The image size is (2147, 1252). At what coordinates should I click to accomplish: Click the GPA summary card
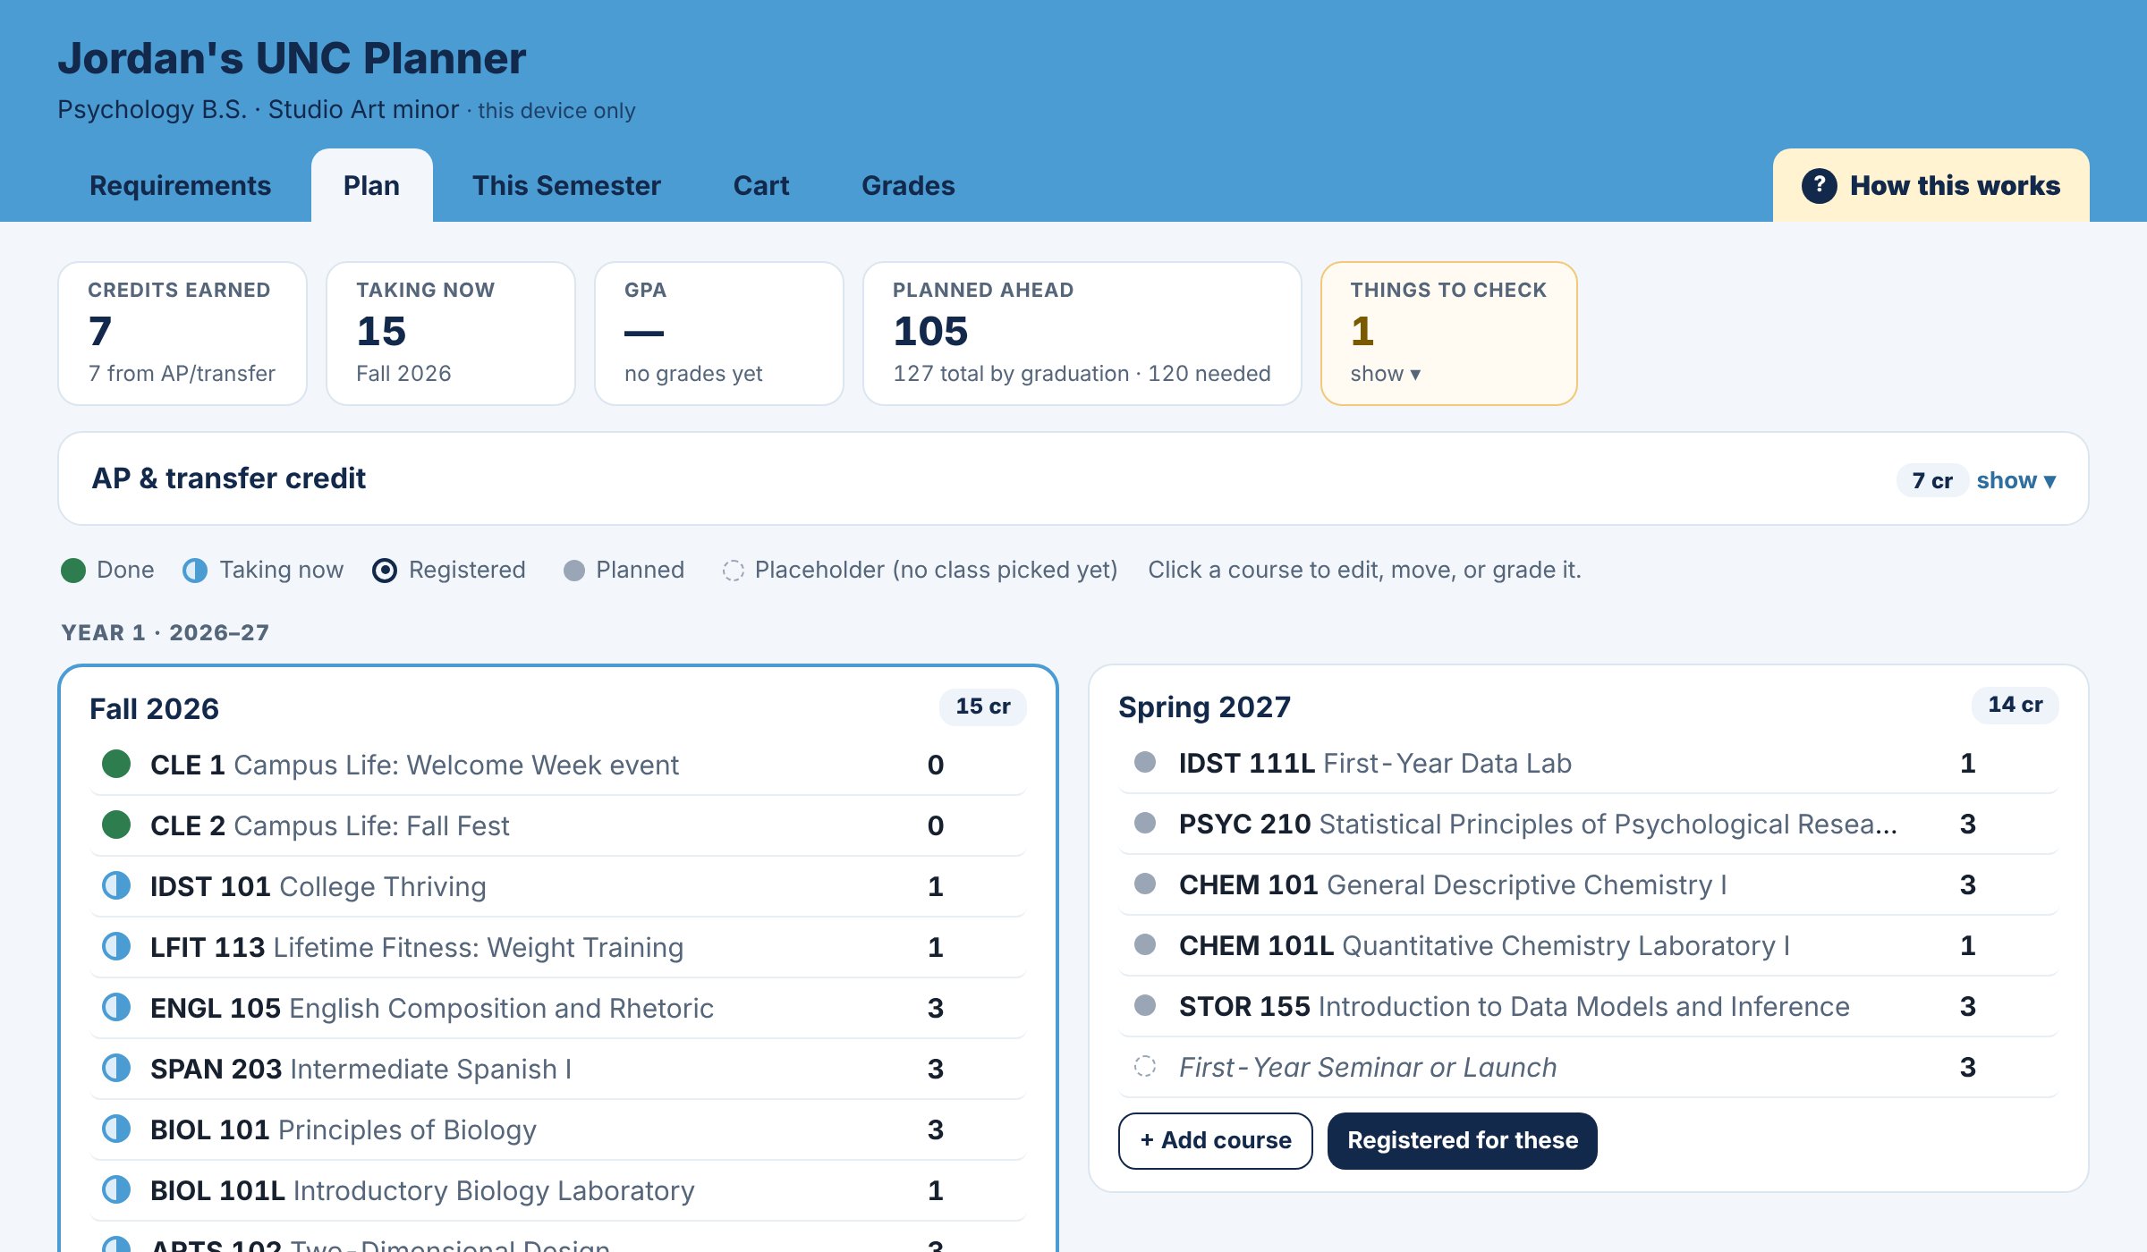(719, 334)
